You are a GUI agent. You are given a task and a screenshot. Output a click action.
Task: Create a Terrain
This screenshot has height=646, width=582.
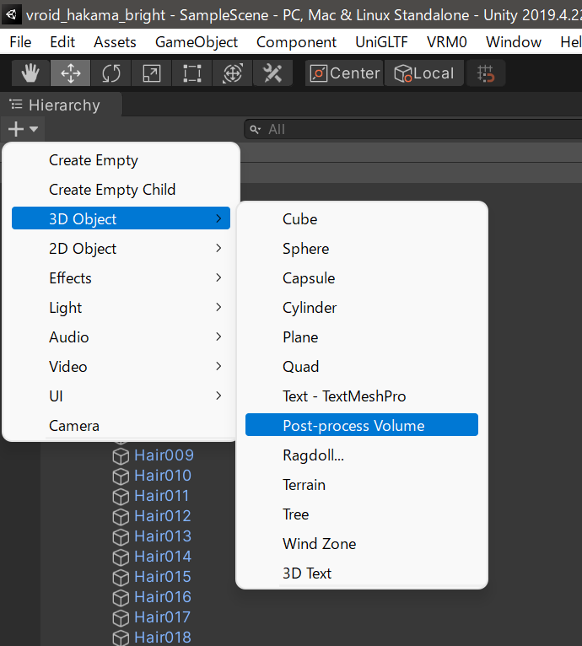click(x=362, y=484)
